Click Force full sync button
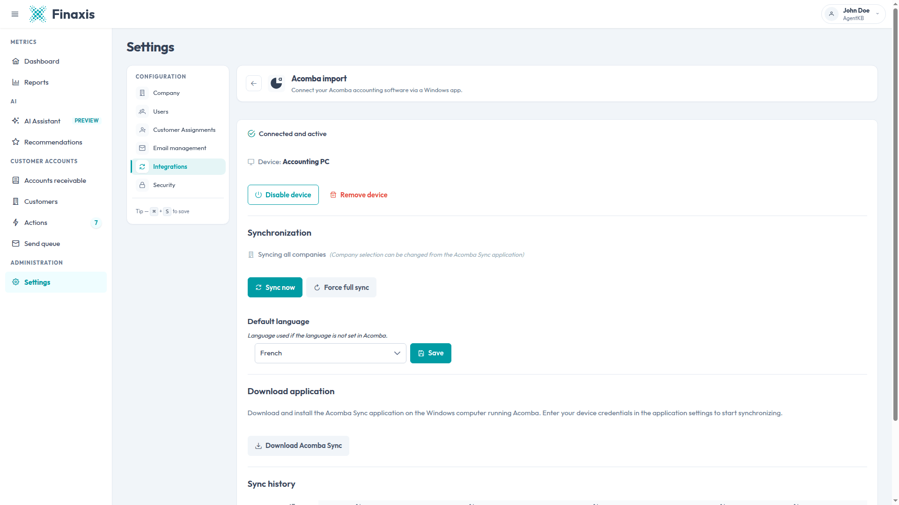 [341, 288]
